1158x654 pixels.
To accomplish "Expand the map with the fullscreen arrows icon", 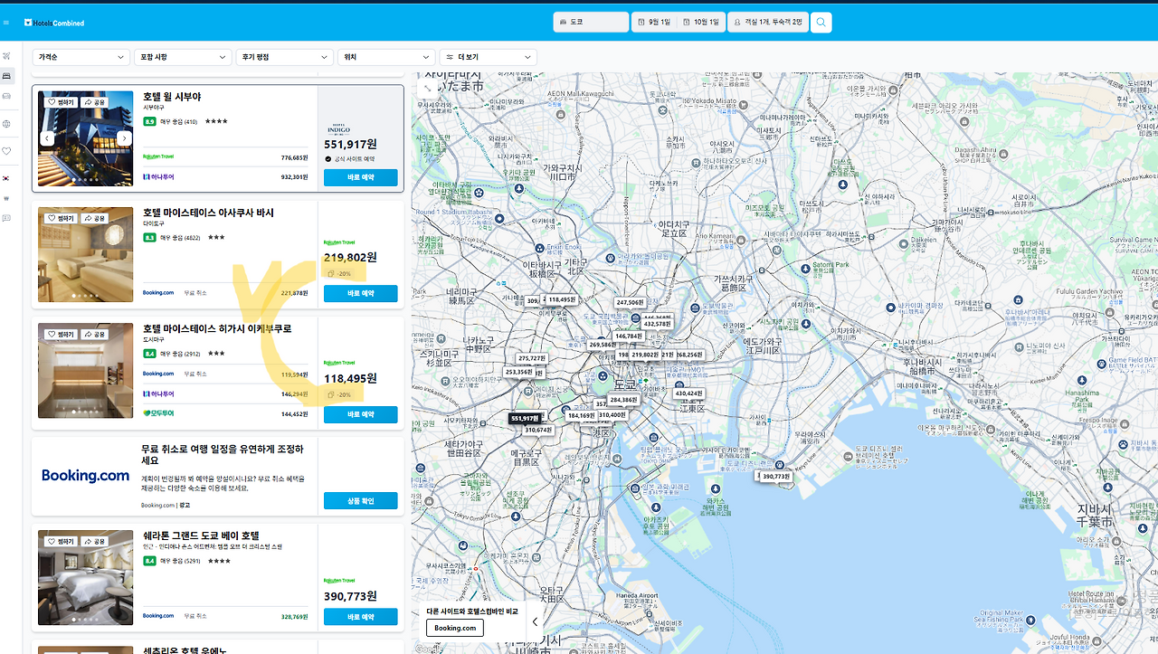I will point(427,88).
